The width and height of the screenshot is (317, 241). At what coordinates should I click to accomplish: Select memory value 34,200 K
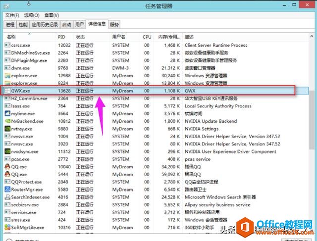tap(170, 167)
